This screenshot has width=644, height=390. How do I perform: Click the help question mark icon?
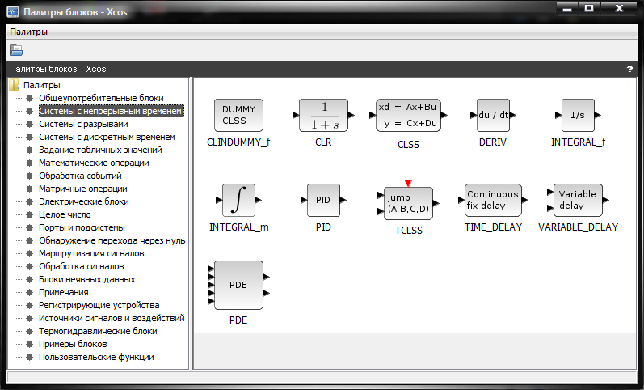[629, 69]
